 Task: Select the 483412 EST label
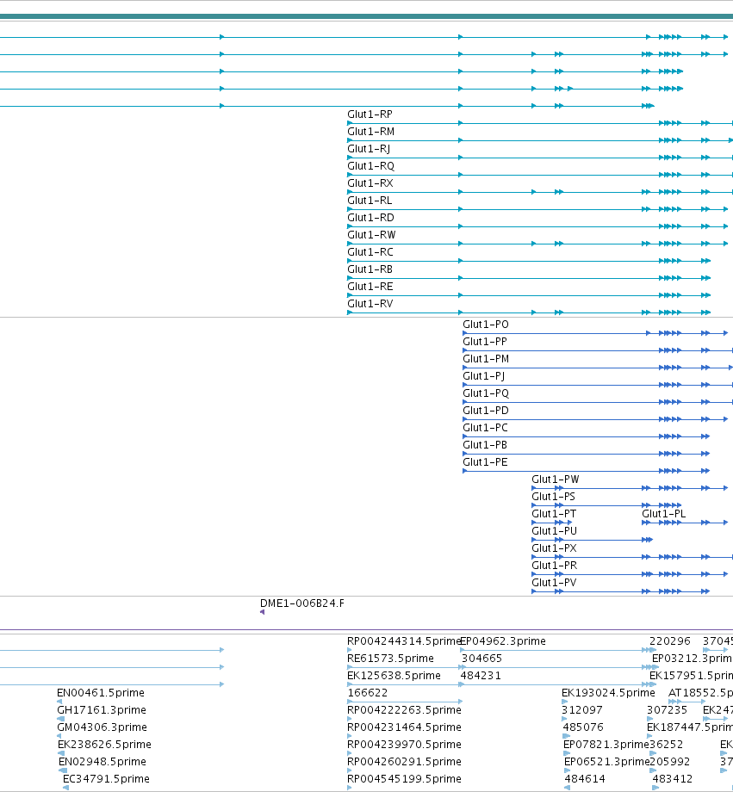pos(673,778)
